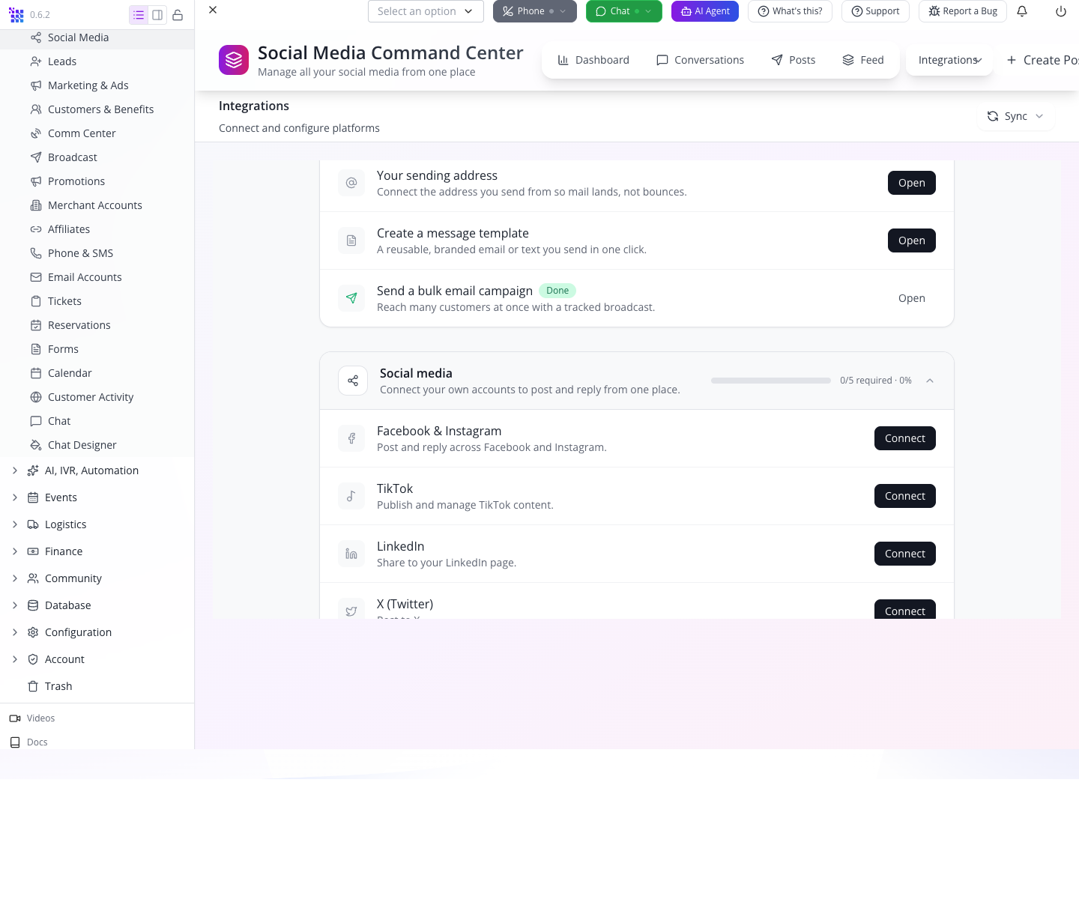
Task: Click the notification bell icon
Action: (x=1022, y=11)
